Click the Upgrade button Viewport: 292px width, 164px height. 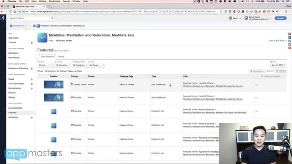pos(281,18)
